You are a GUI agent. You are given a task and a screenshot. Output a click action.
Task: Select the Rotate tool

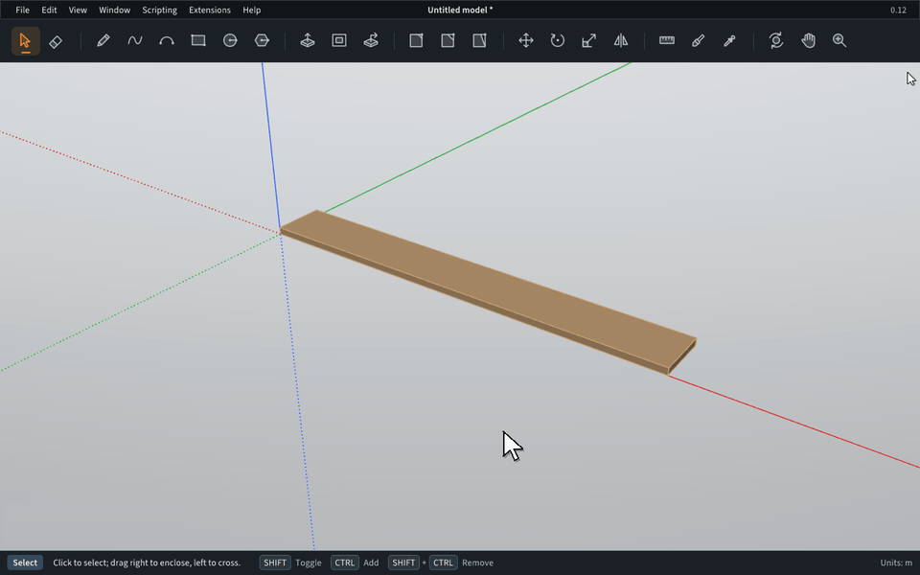click(558, 40)
